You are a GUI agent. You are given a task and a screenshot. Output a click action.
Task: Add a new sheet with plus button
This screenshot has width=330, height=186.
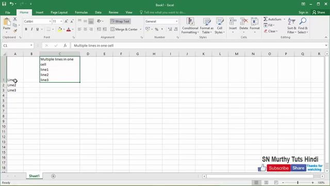53,176
